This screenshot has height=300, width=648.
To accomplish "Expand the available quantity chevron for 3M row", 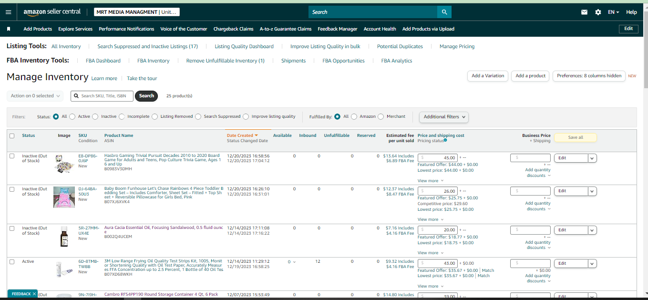I will pos(294,262).
